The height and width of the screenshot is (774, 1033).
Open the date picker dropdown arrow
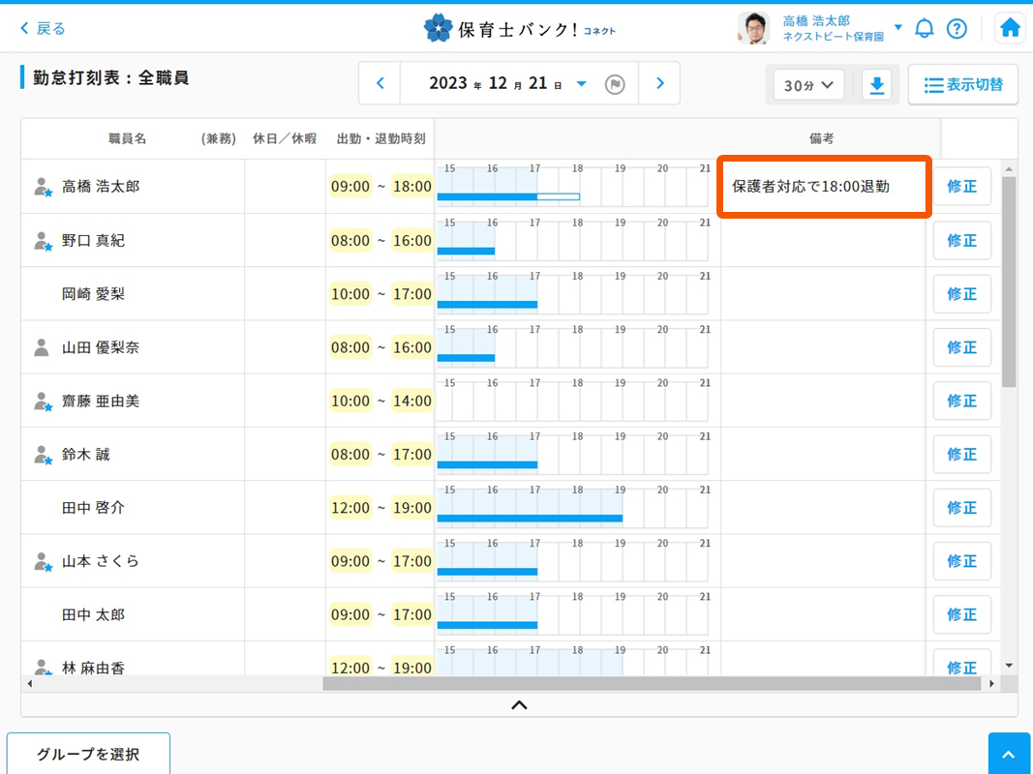point(581,84)
